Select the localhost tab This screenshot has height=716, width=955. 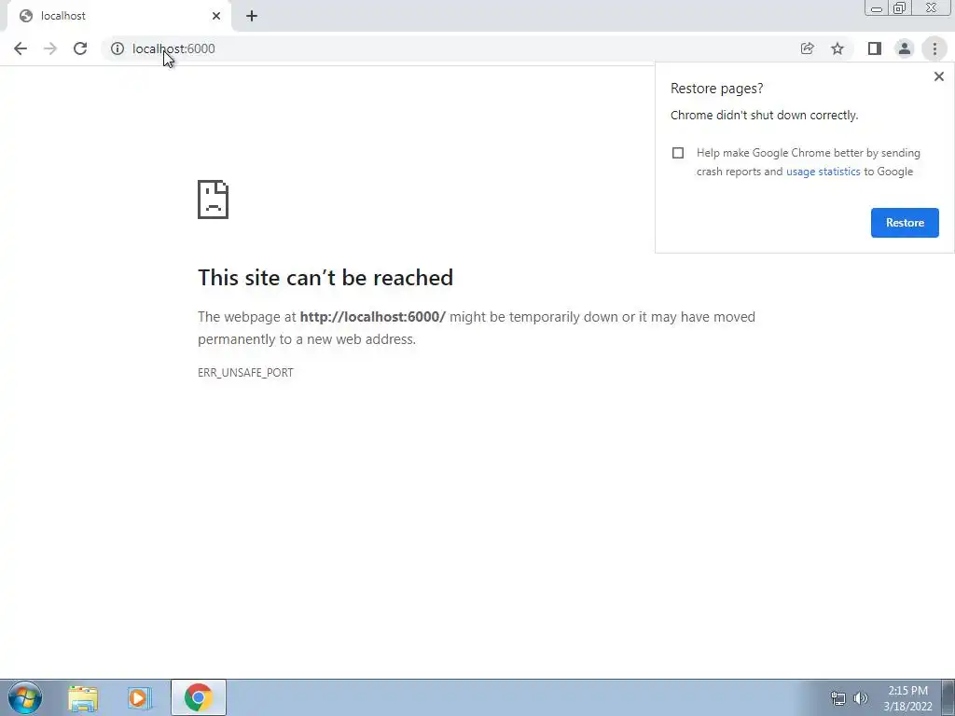[x=118, y=16]
